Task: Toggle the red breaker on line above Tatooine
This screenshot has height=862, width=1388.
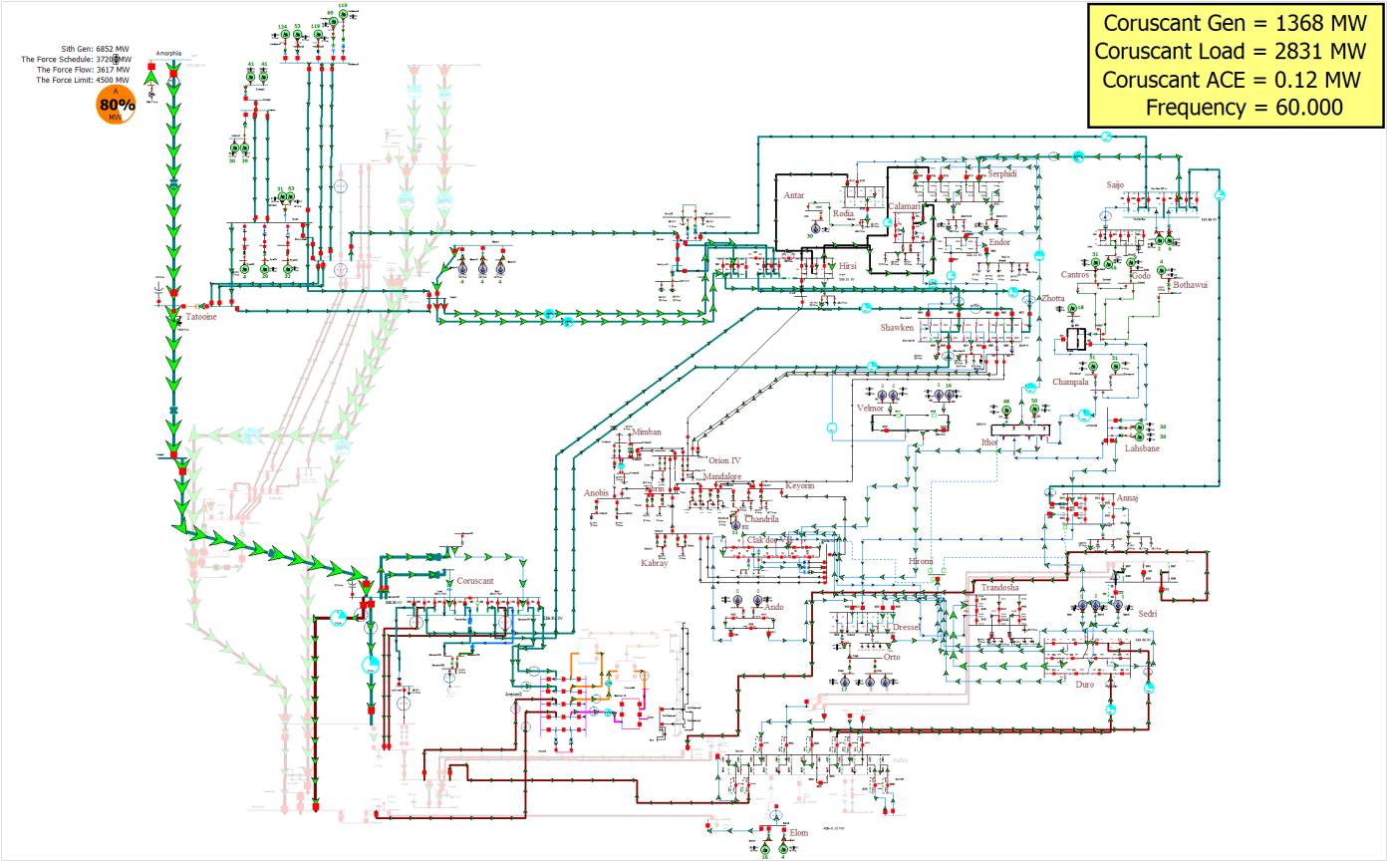Action: (173, 293)
